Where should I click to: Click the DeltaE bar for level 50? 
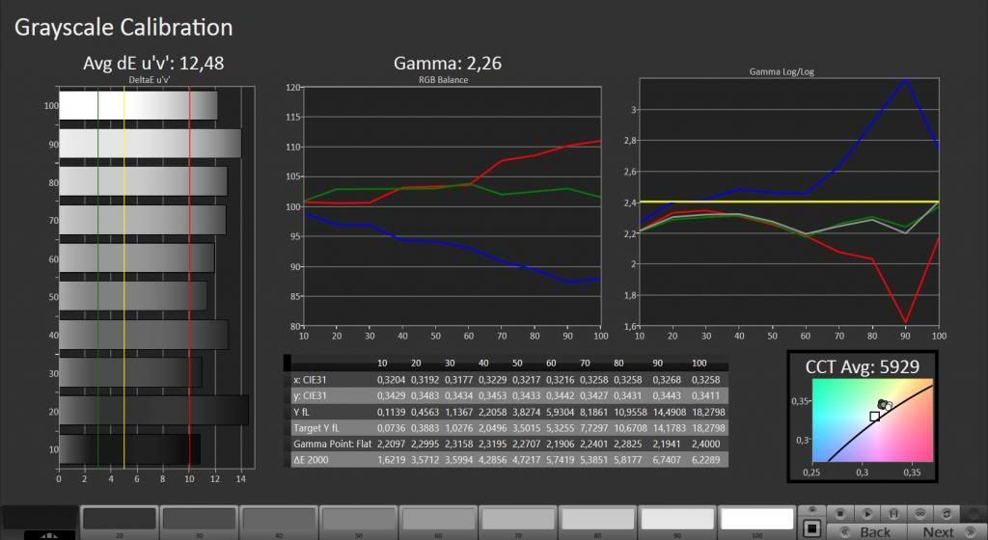pyautogui.click(x=133, y=296)
